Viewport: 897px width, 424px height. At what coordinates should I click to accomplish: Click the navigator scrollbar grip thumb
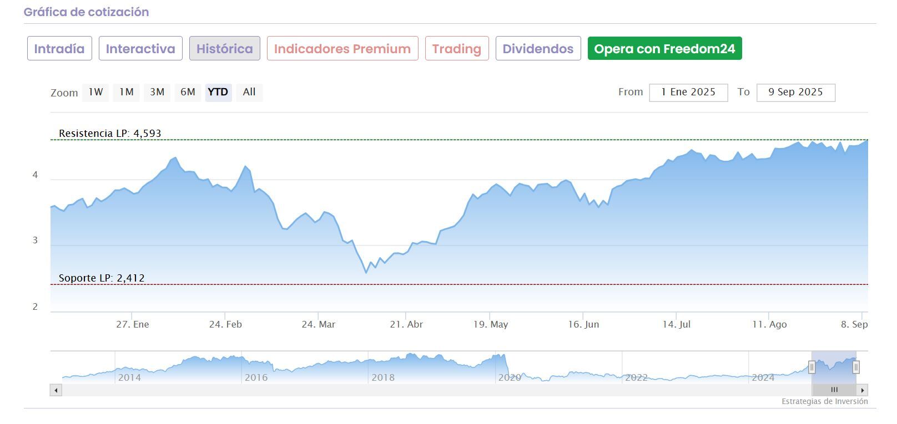[834, 390]
